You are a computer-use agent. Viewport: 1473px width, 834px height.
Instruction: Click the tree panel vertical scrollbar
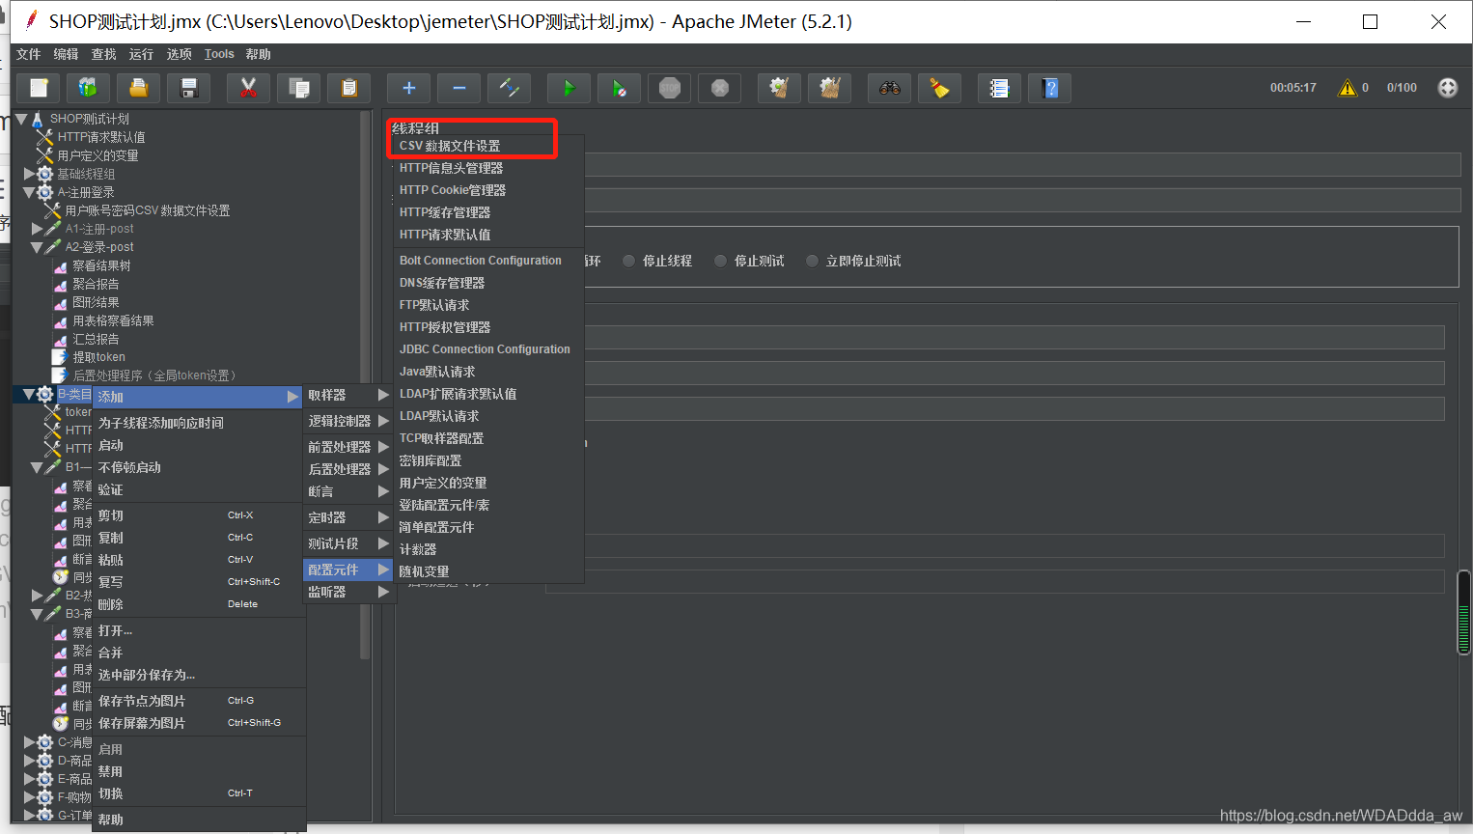[365, 386]
